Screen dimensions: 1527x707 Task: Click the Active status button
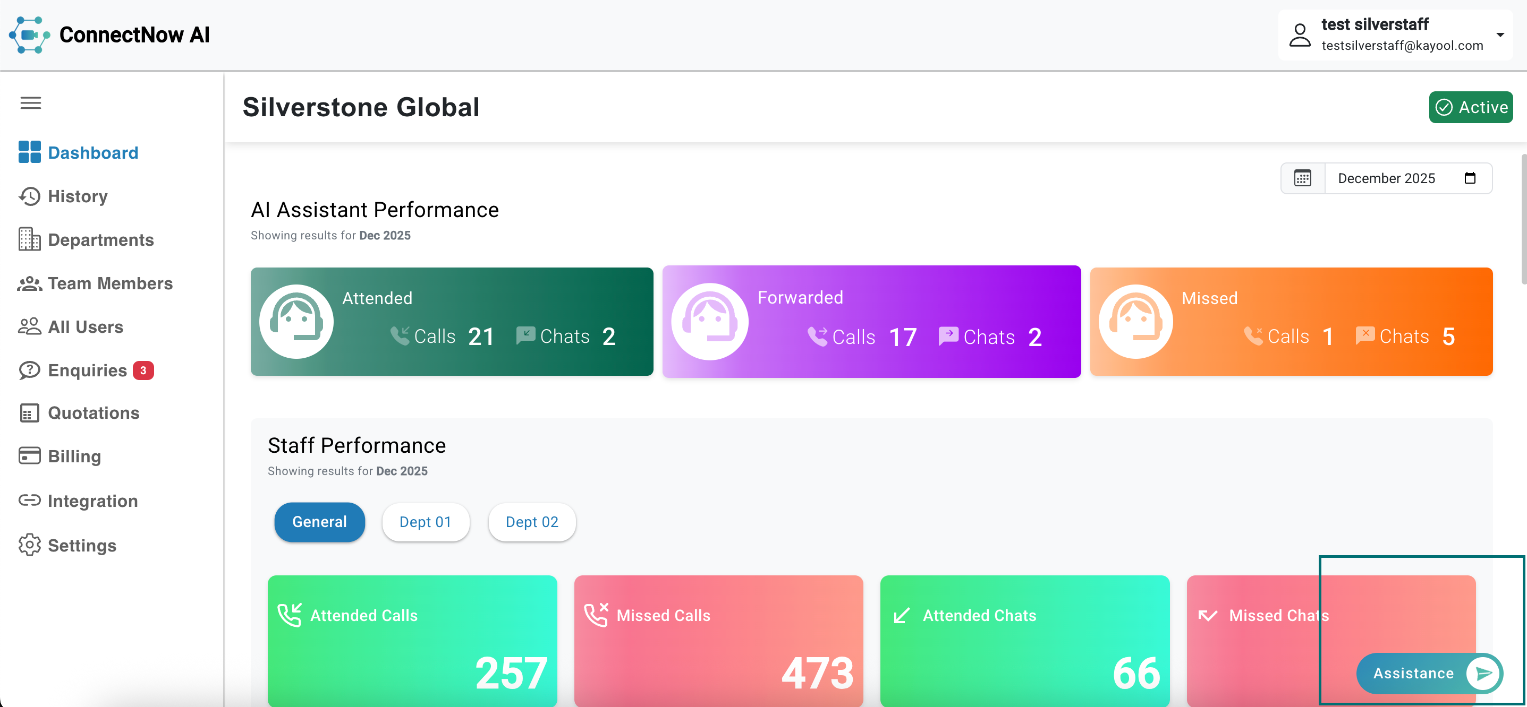[1471, 107]
